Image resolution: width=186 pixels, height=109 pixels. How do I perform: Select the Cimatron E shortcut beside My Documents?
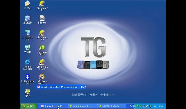click(42, 6)
